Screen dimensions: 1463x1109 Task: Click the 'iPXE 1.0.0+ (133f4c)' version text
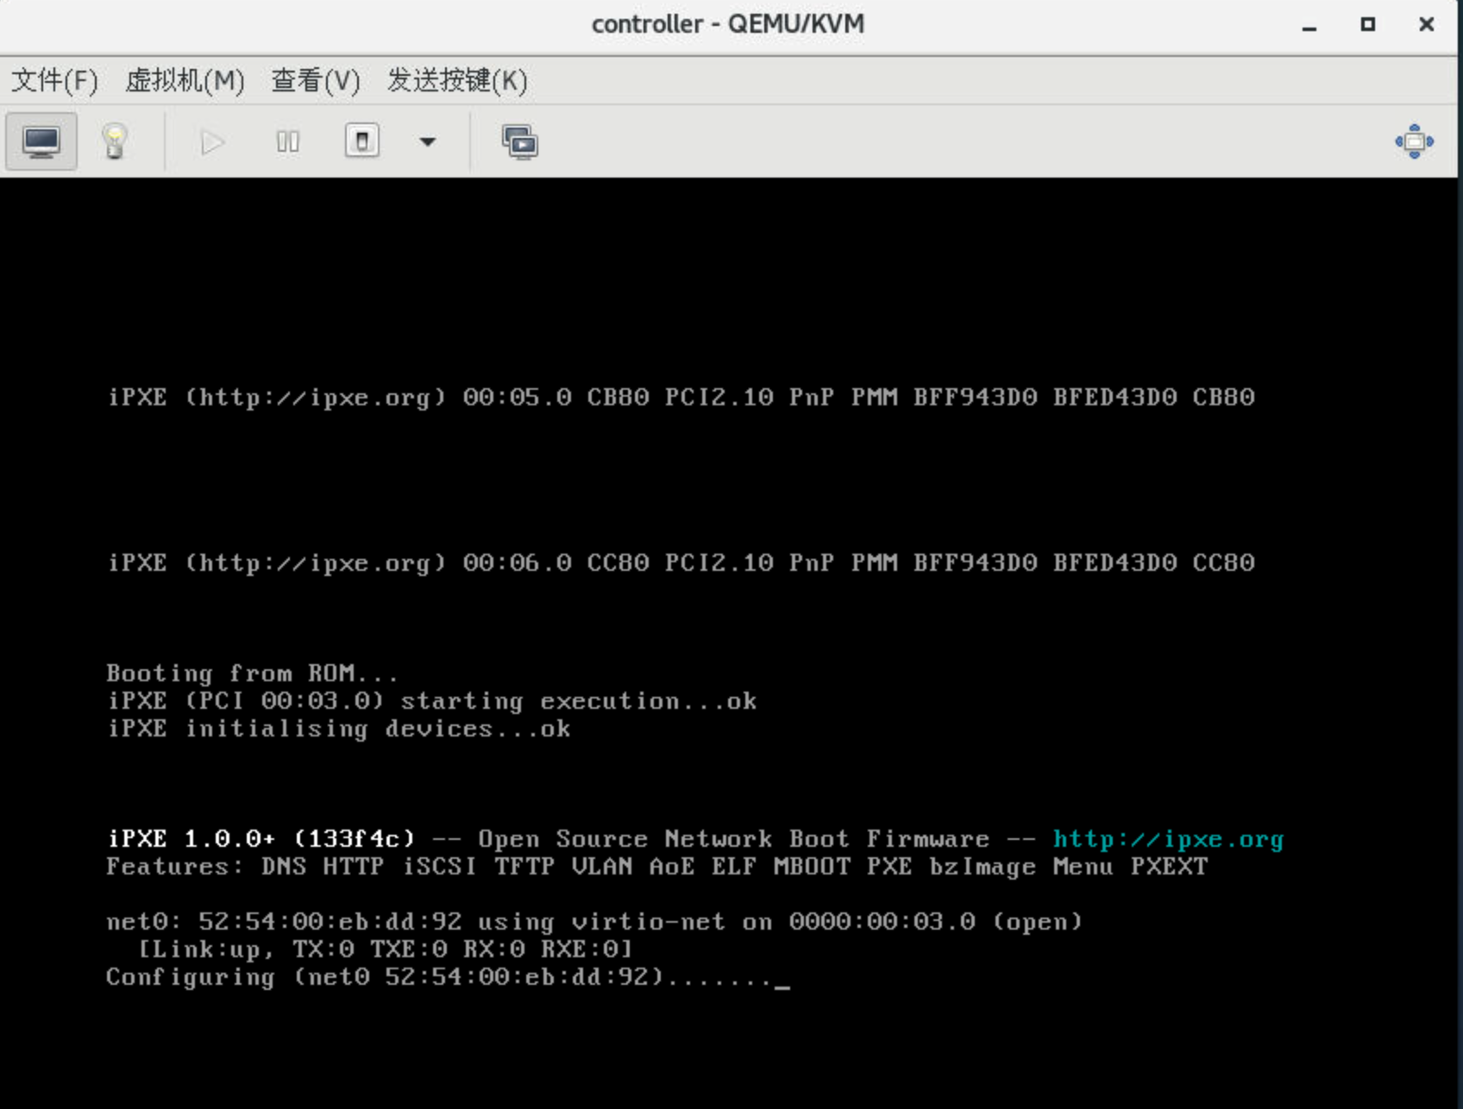261,839
